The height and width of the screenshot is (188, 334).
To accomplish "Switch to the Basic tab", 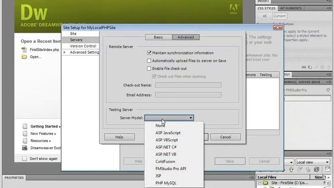I will tap(158, 37).
